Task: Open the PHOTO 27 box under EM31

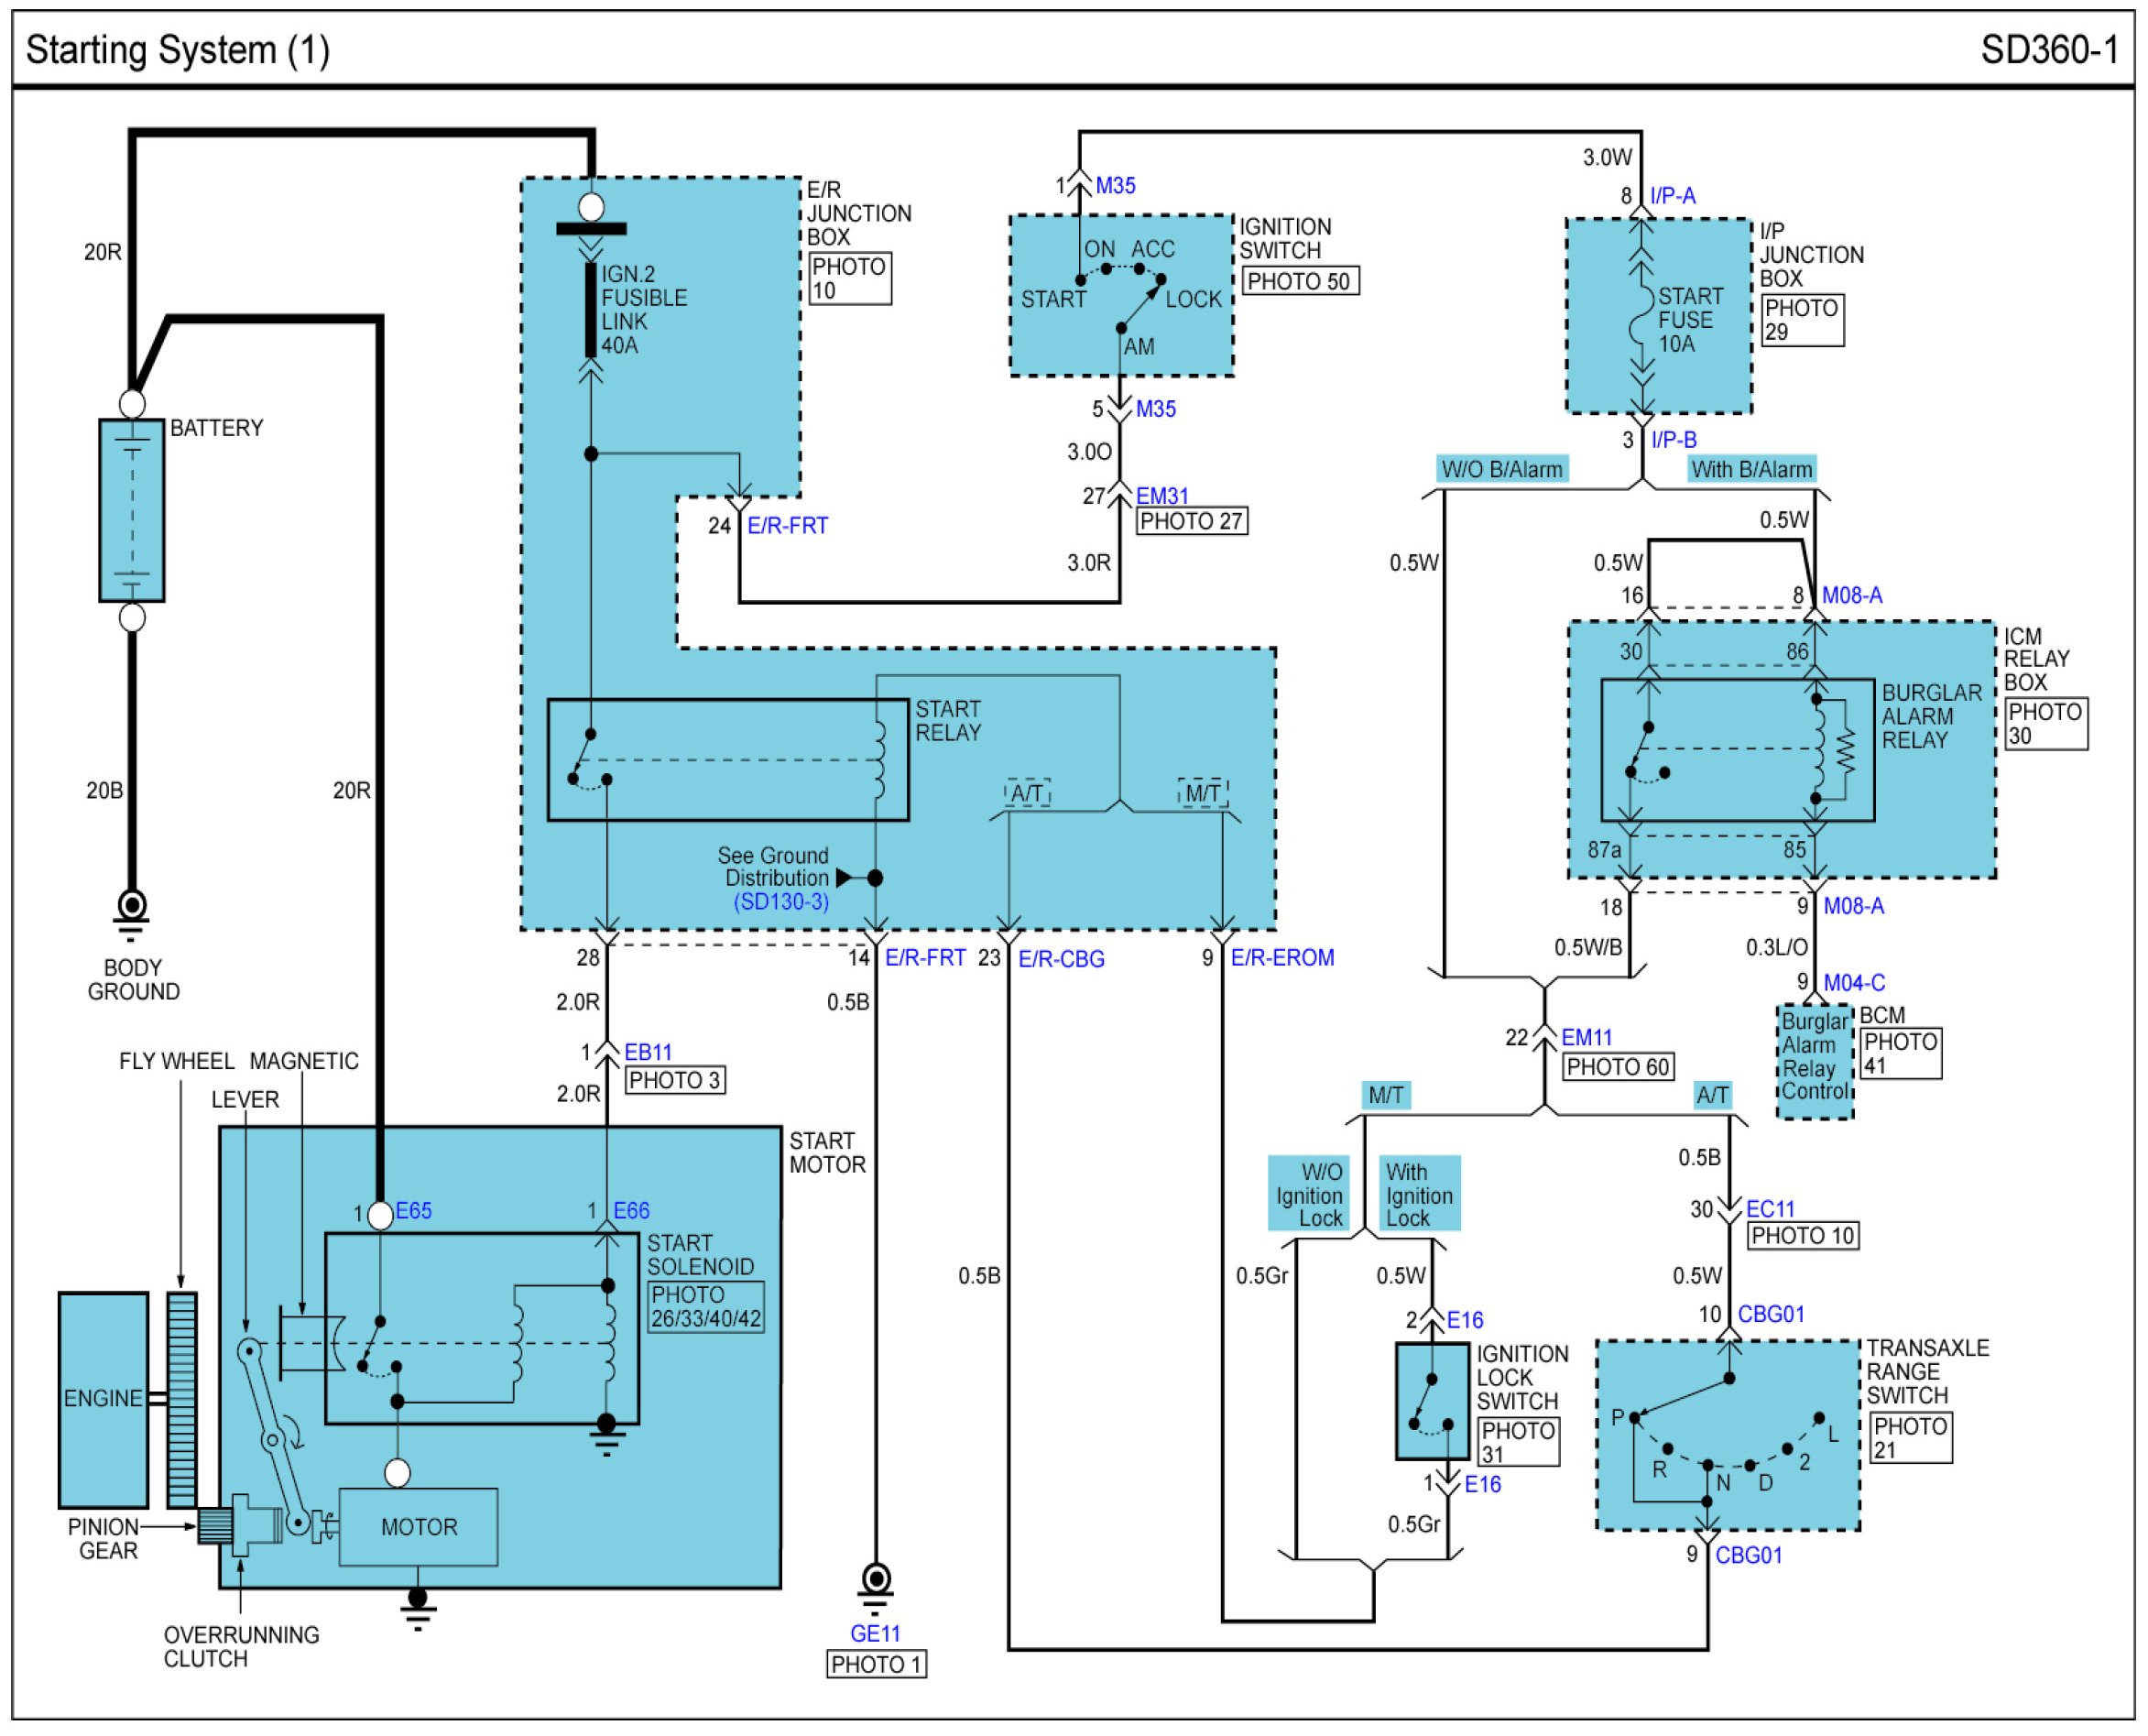Action: 1190,521
